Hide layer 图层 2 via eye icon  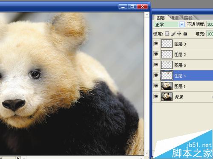coord(156,54)
